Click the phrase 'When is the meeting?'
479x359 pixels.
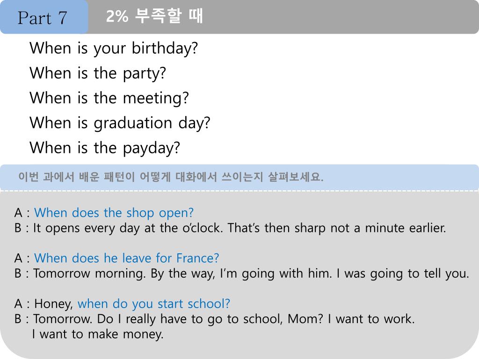(109, 98)
